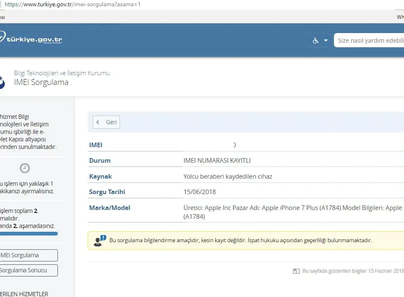Click the Marka/Model row label

(x=109, y=208)
